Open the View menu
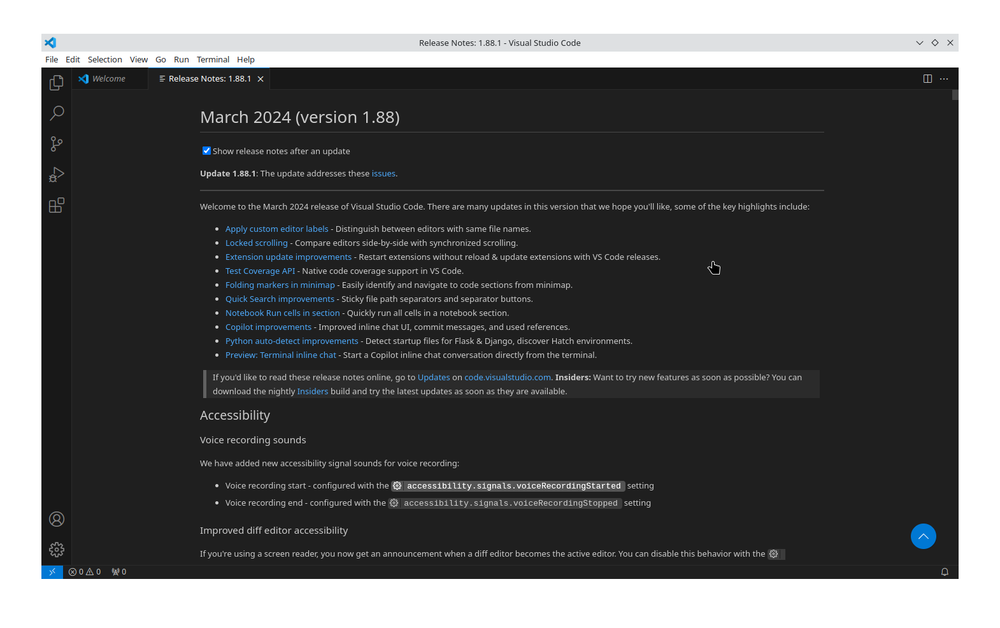This screenshot has width=1000, height=628. [139, 60]
